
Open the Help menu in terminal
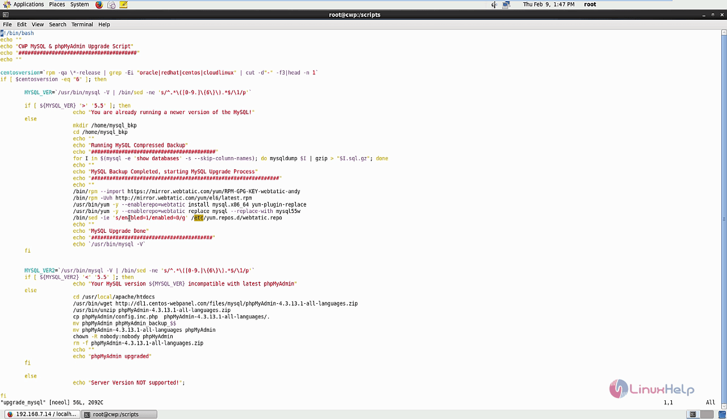[104, 24]
